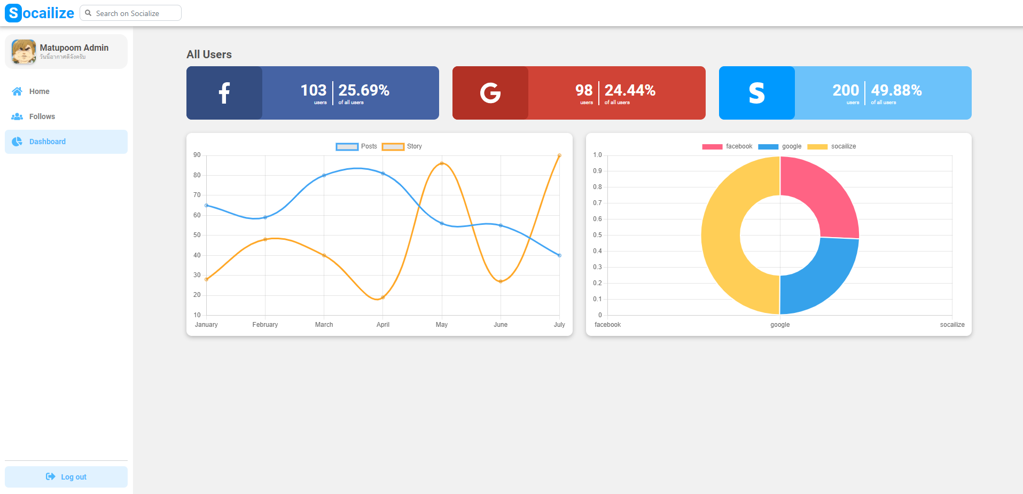Click the Home house icon
Viewport: 1023px width, 494px height.
(17, 91)
